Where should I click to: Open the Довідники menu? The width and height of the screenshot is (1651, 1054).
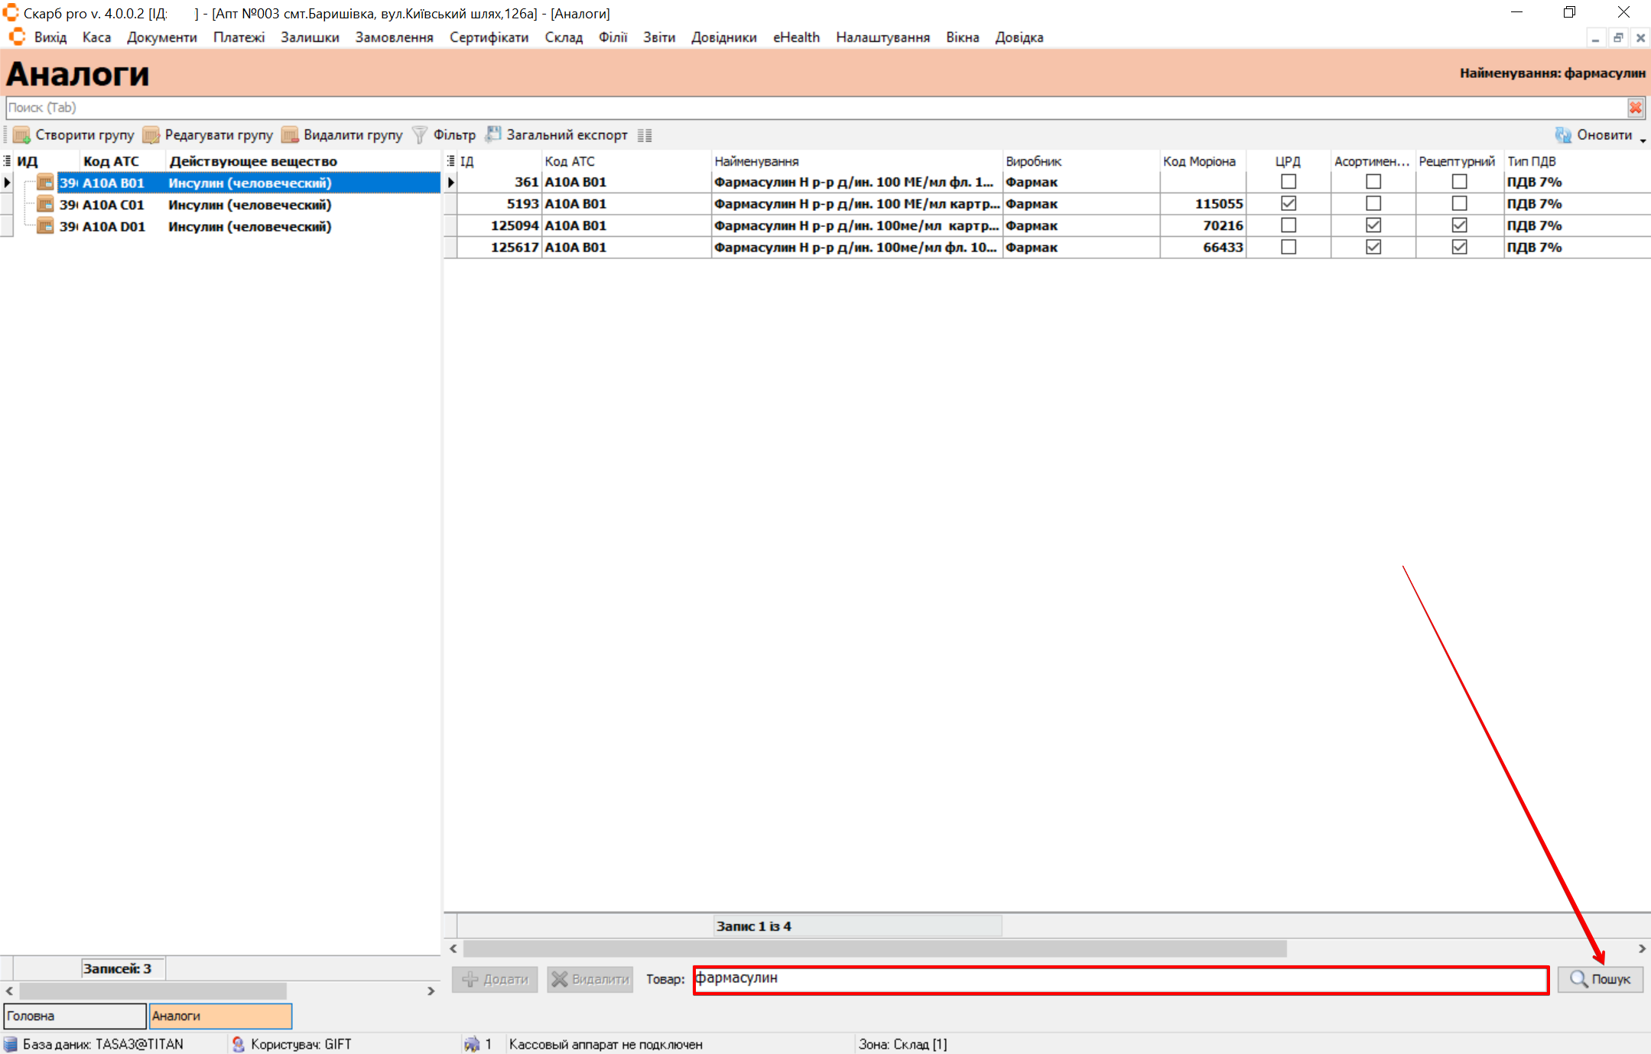click(x=723, y=37)
